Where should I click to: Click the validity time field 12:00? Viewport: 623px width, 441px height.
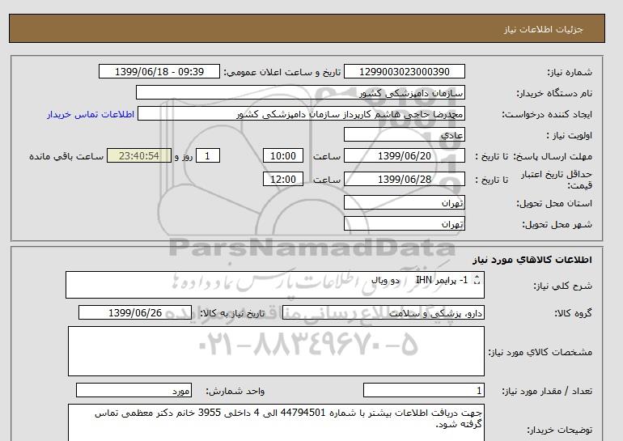283,179
